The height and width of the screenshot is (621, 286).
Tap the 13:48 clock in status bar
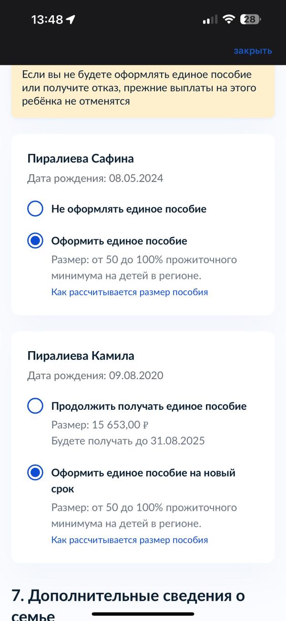pyautogui.click(x=47, y=20)
